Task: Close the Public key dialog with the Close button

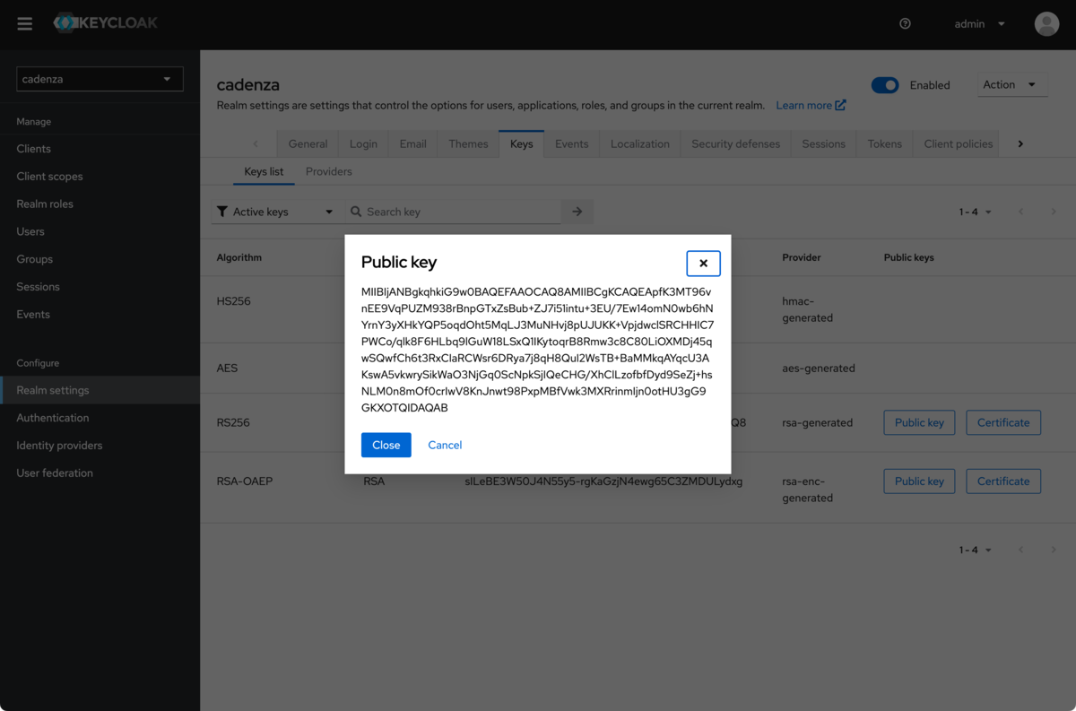Action: (386, 445)
